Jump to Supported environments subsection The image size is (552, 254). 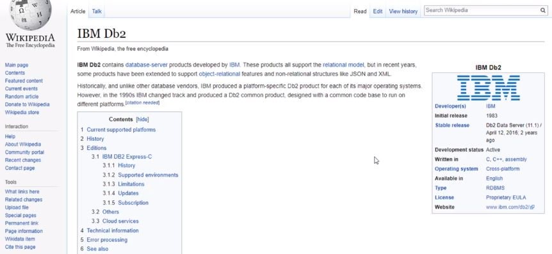tap(148, 175)
